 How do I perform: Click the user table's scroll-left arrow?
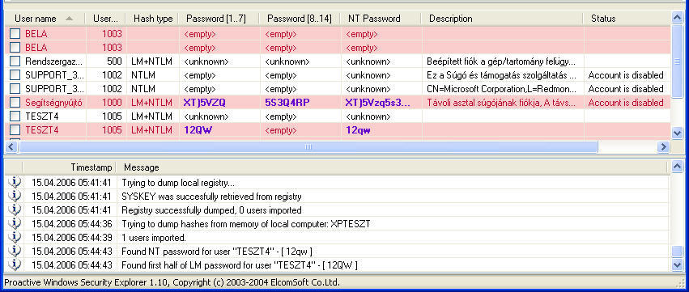[x=11, y=146]
